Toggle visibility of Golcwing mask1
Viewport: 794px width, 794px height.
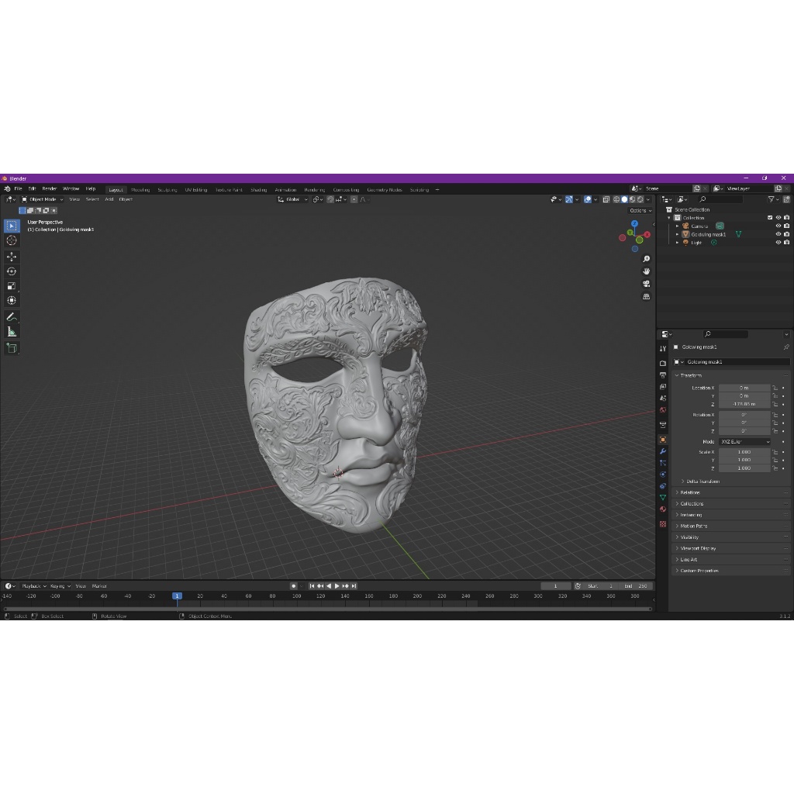(x=778, y=234)
